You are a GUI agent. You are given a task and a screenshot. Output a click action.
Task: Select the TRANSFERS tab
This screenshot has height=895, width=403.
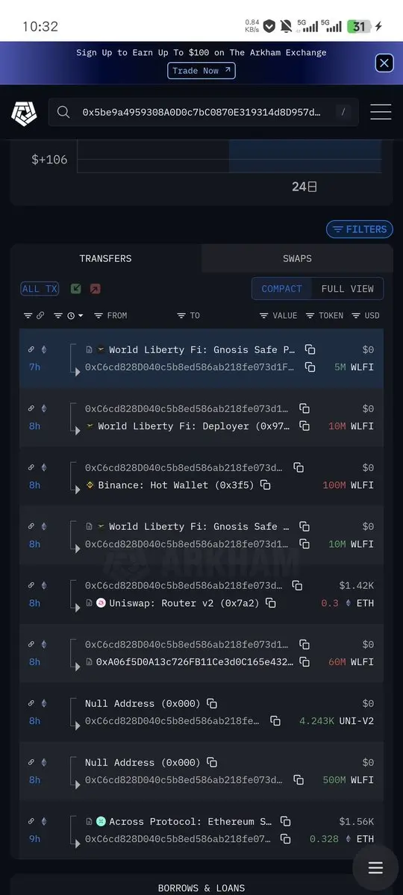(x=106, y=258)
